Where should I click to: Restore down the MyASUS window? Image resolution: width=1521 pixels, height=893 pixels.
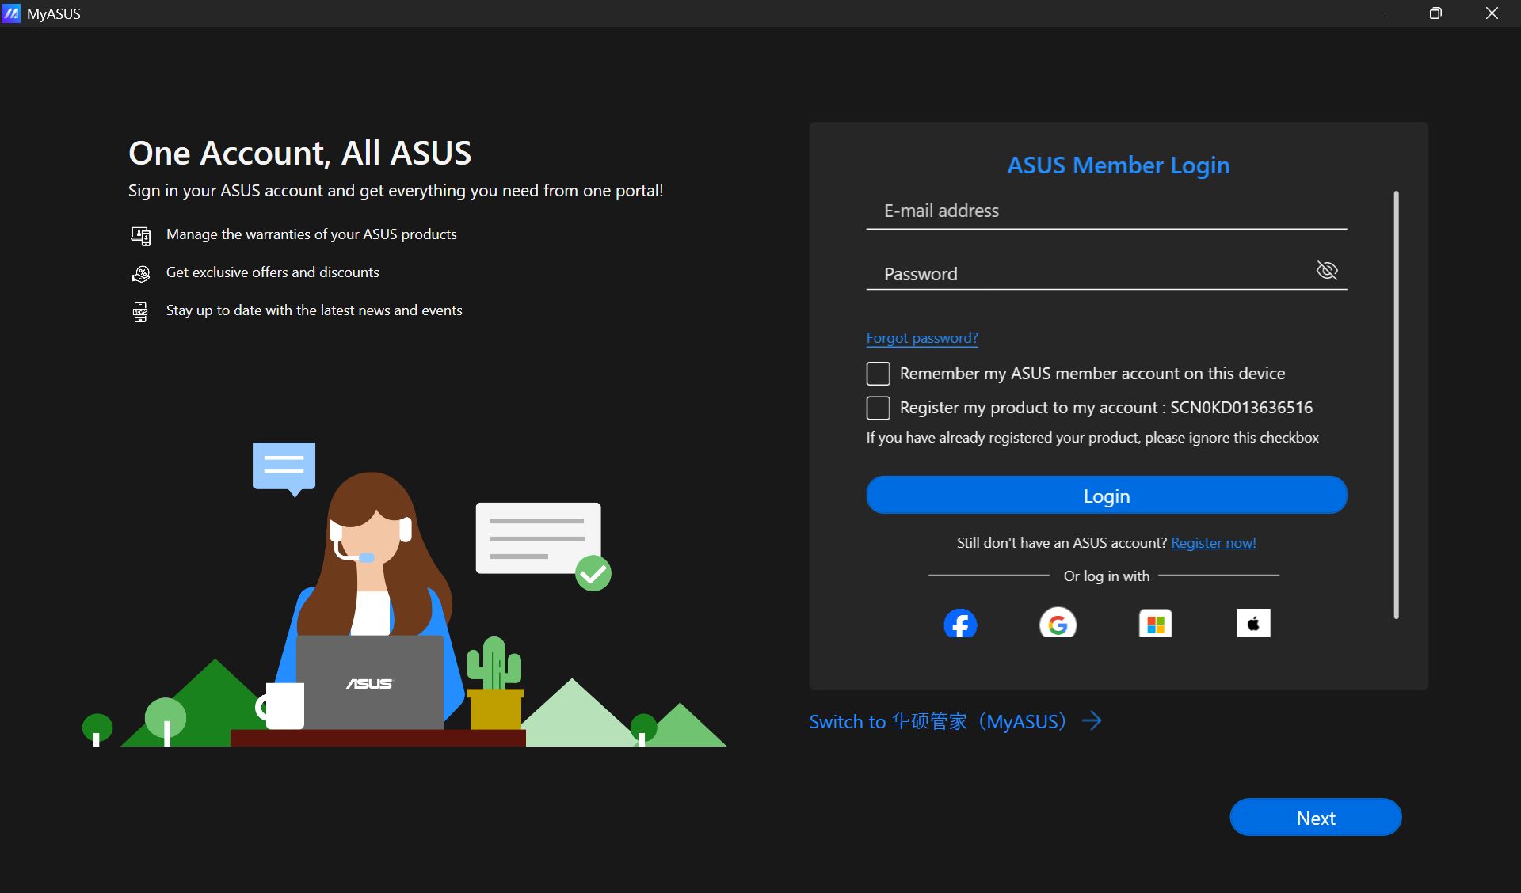pyautogui.click(x=1435, y=13)
